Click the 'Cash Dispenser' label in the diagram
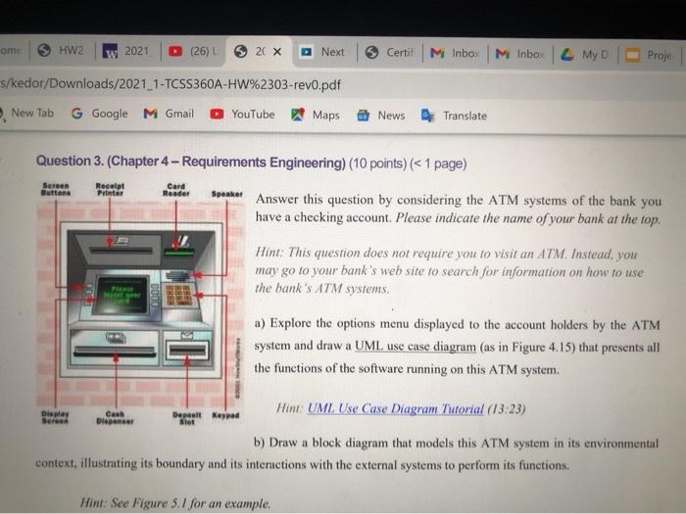Screen dimensions: 686x514 115,417
